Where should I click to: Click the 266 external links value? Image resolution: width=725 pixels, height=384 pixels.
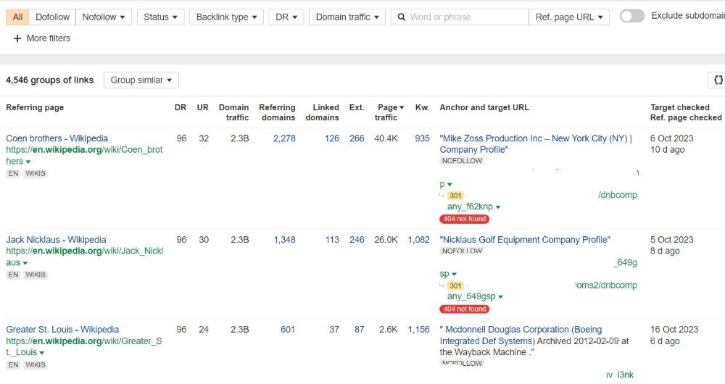[x=357, y=138]
